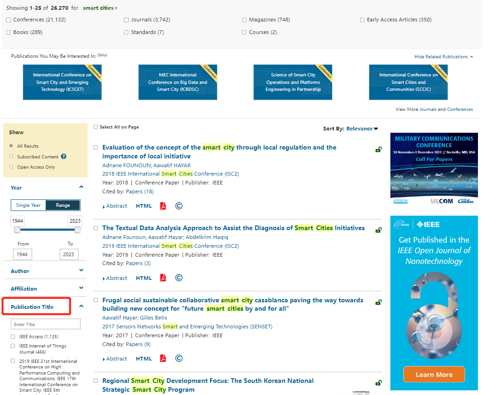The image size is (491, 395).
Task: Click open access lock icon for Frugal social paper
Action: click(379, 302)
